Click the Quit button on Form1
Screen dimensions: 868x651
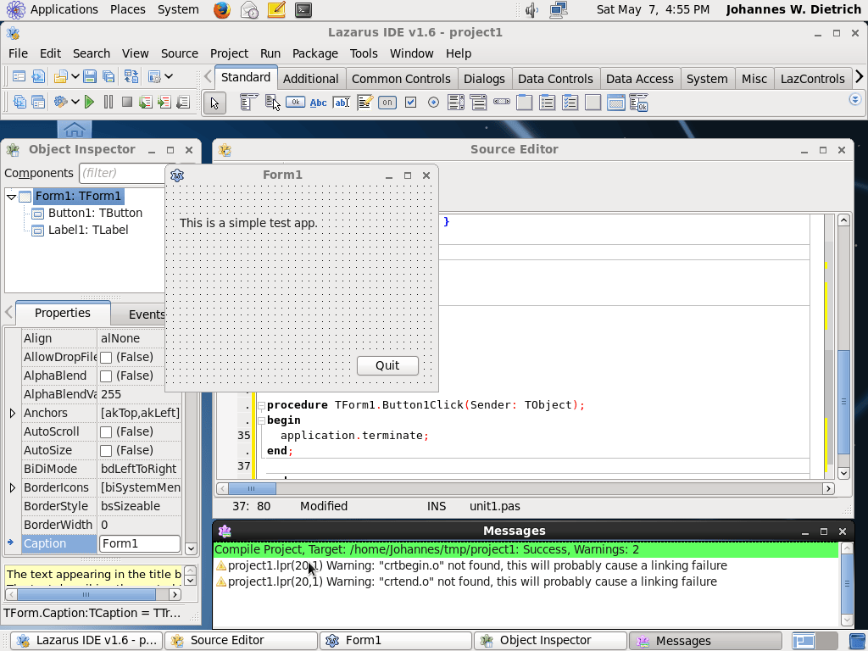387,365
